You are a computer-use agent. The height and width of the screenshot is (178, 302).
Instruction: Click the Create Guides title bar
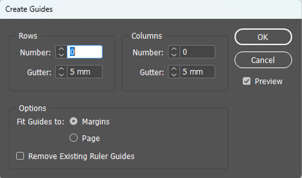tap(151, 9)
